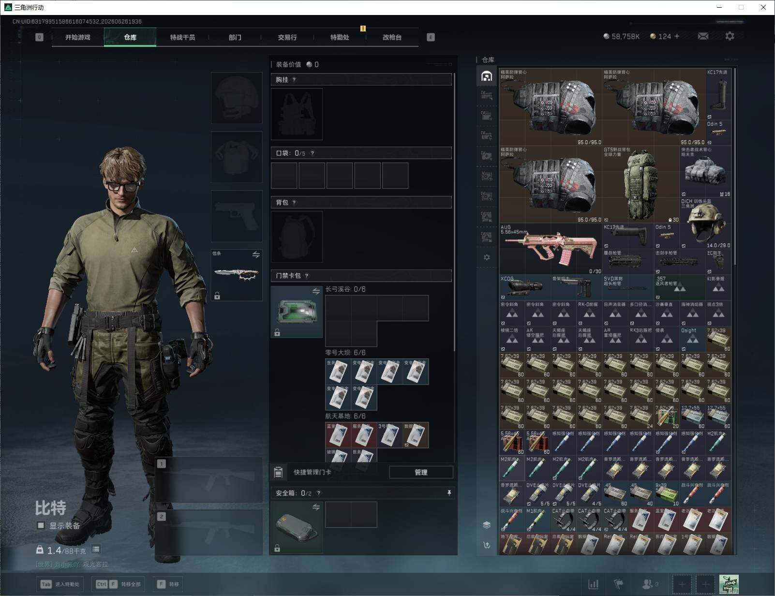Viewport: 775px width, 596px height.
Task: Click the plus next to 124 currency
Action: point(676,36)
